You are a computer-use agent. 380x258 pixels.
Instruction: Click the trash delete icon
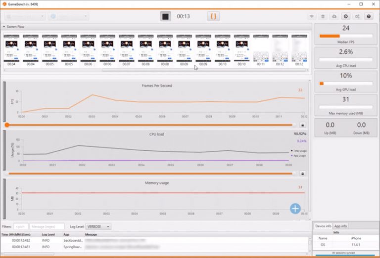[323, 16]
